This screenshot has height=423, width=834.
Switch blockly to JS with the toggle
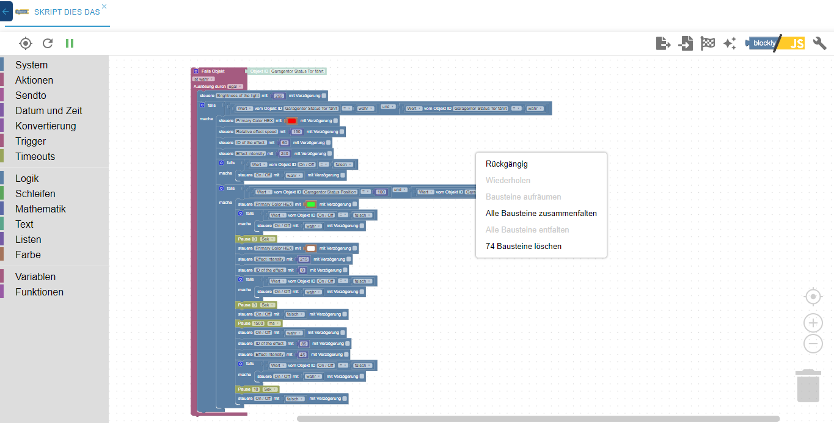click(x=775, y=43)
